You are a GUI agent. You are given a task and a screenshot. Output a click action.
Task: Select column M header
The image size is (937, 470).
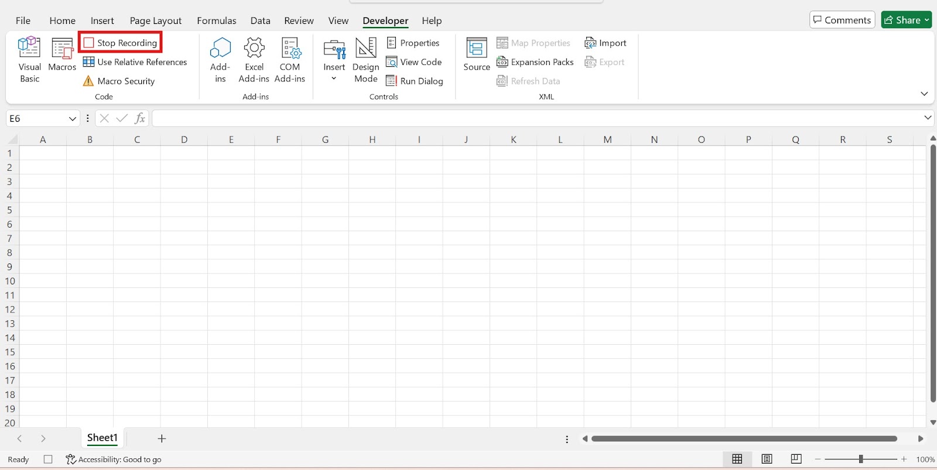(607, 139)
